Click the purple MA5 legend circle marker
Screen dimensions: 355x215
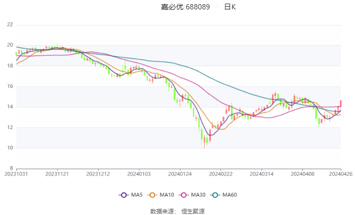pos(124,195)
